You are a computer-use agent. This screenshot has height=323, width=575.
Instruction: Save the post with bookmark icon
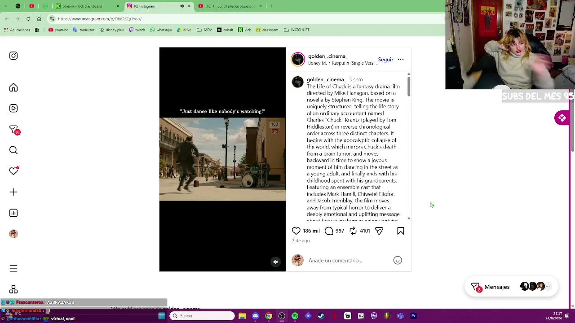pos(401,231)
